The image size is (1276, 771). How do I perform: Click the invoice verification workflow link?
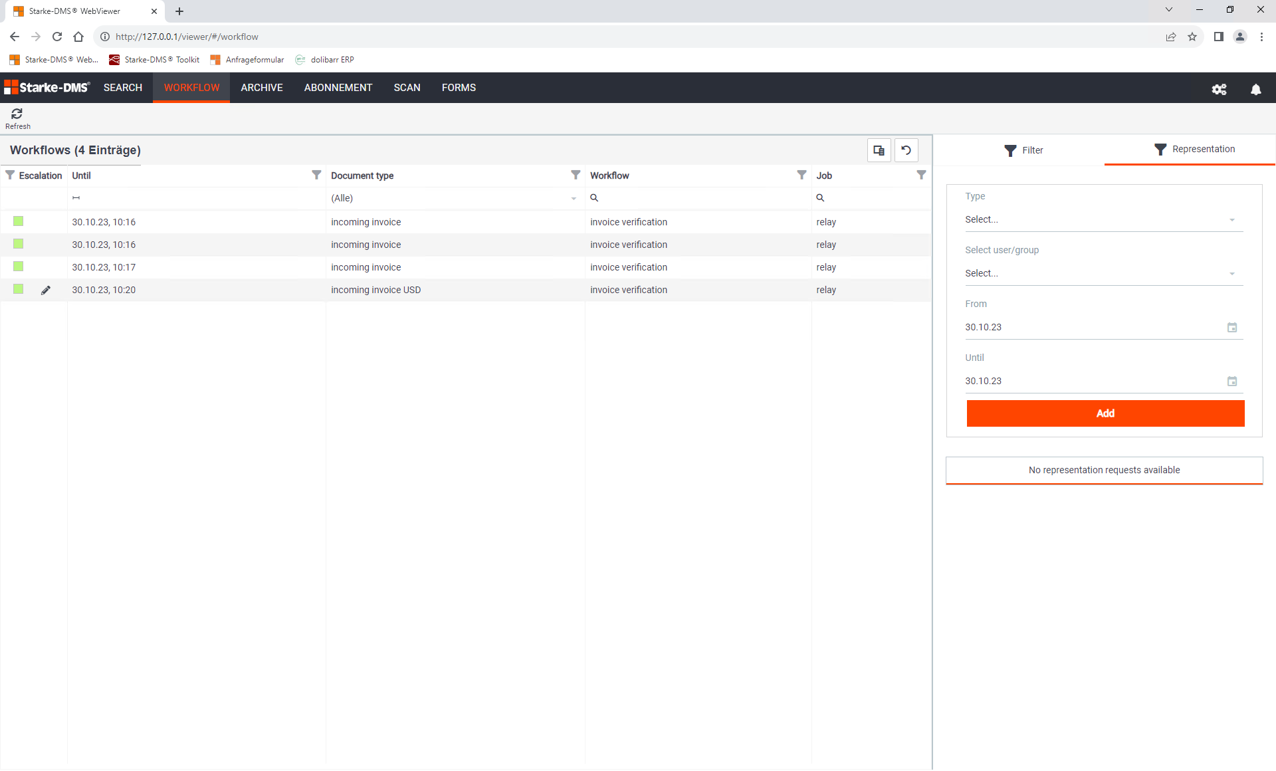pyautogui.click(x=627, y=221)
